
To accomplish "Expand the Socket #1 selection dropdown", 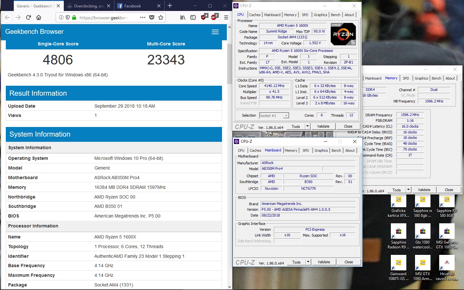I will [286, 116].
